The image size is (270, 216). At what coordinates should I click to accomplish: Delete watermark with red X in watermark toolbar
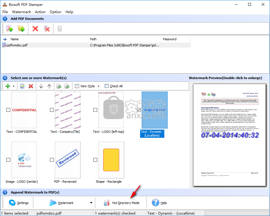31,86
